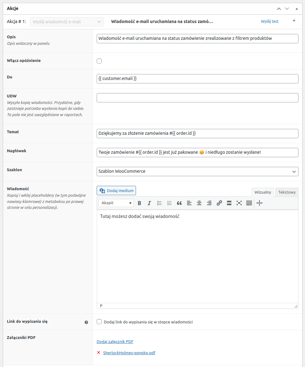Viewport: 305px width, 367px height.
Task: Open the Akcja # 1 action type dropdown
Action: (66, 22)
